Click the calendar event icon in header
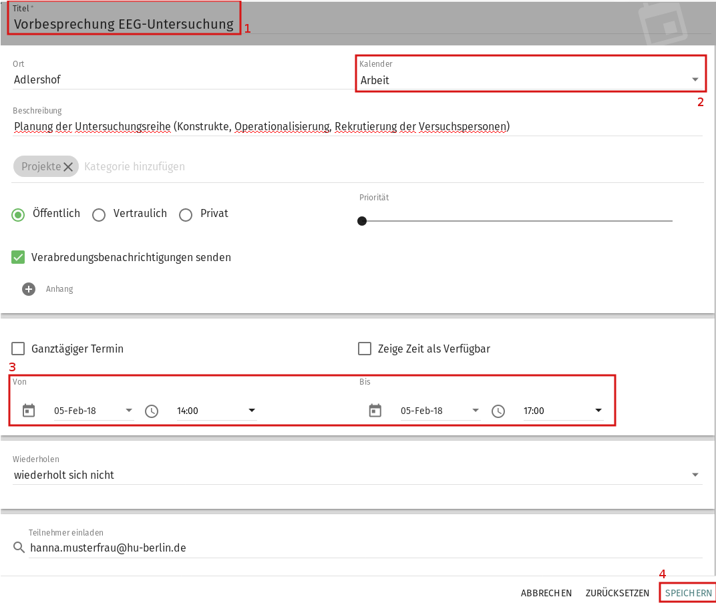This screenshot has width=716, height=607. pos(664,24)
